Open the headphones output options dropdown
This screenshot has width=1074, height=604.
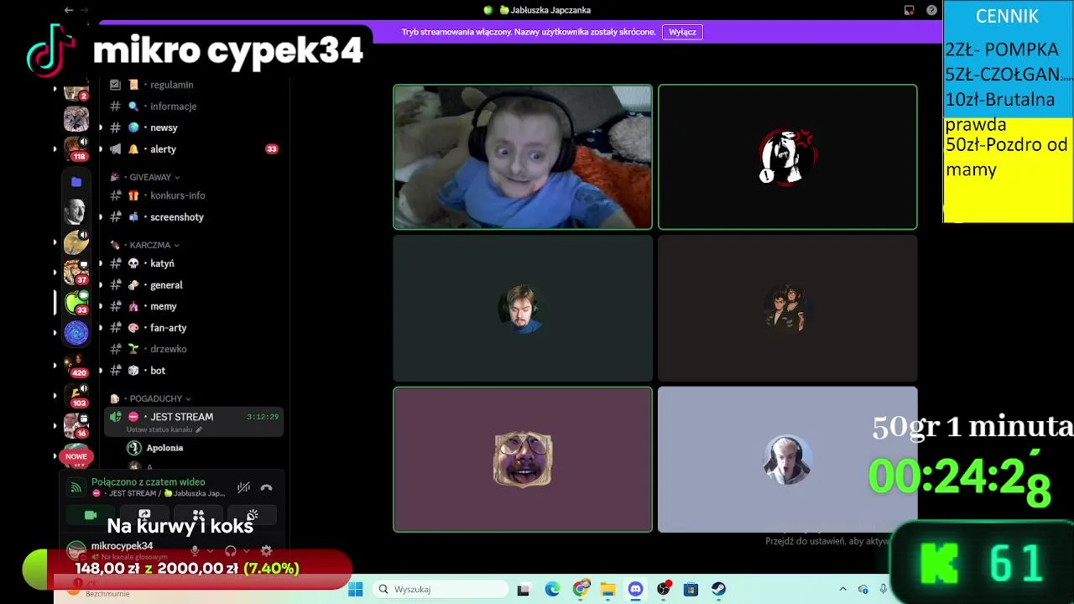246,551
